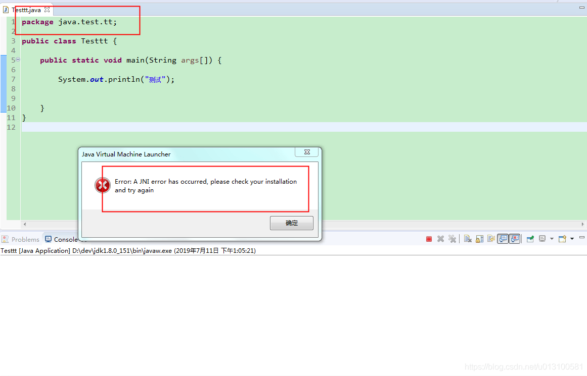587x376 pixels.
Task: Select the Testtt.java editor tab
Action: click(x=27, y=9)
